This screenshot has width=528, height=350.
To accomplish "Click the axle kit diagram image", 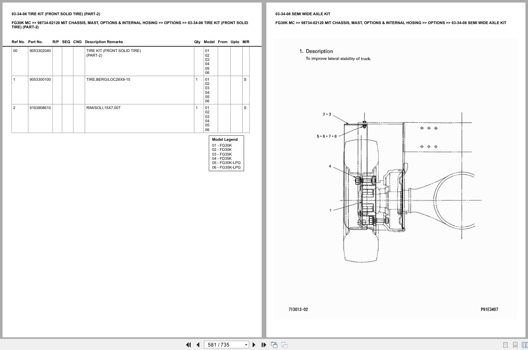I will (395, 179).
